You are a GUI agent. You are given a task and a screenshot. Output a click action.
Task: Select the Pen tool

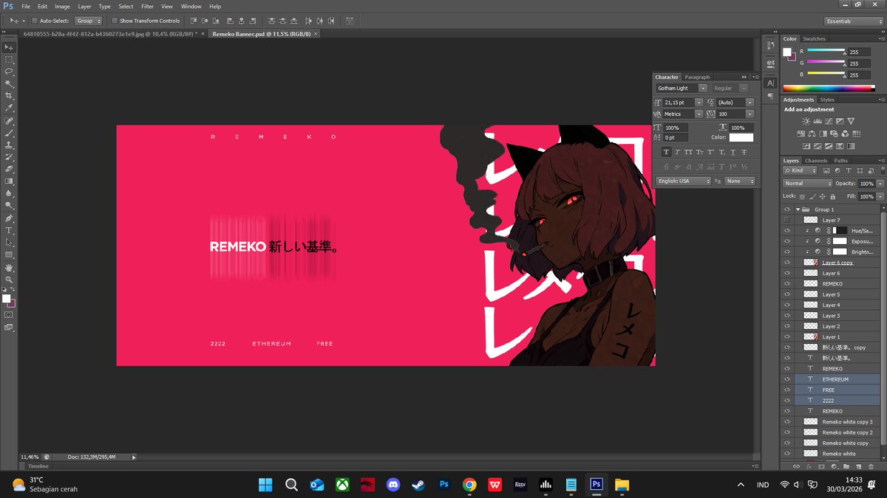(9, 218)
